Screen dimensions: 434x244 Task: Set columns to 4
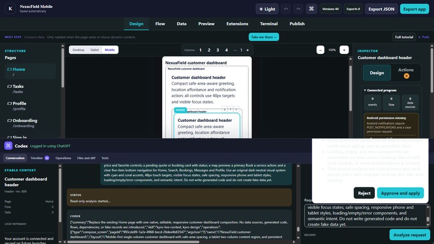[226, 50]
